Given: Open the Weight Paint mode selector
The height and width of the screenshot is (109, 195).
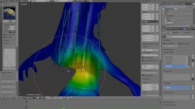Looking at the screenshot, I should pyautogui.click(x=30, y=98).
